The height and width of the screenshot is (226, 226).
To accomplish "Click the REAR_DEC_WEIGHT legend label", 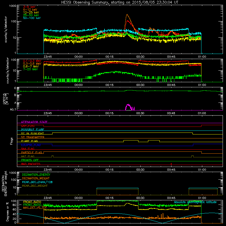I will point(35,186).
